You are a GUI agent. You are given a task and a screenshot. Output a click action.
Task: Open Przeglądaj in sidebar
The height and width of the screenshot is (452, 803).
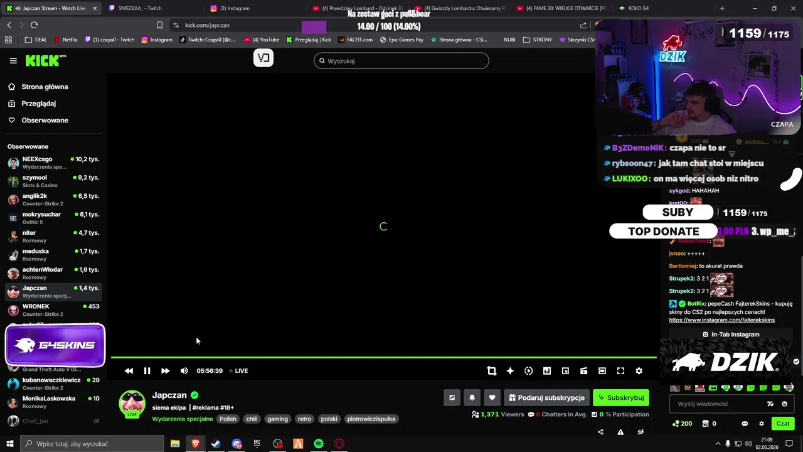[x=38, y=104]
